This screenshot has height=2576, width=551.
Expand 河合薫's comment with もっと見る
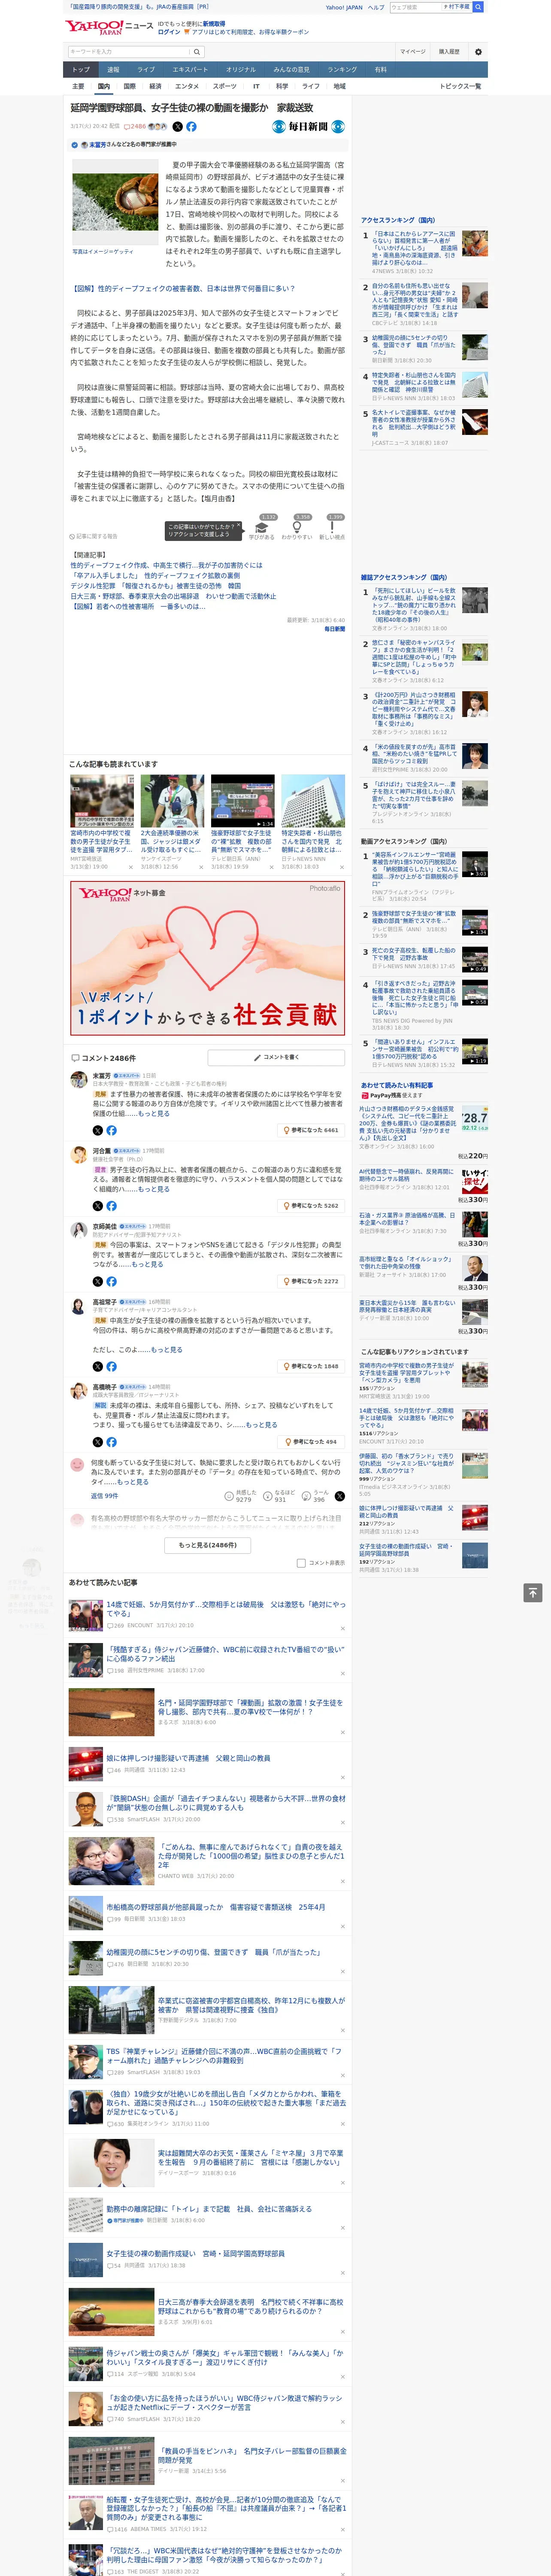click(154, 1189)
